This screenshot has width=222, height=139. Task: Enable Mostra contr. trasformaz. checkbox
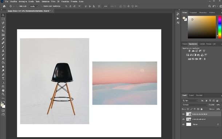coord(42,6)
